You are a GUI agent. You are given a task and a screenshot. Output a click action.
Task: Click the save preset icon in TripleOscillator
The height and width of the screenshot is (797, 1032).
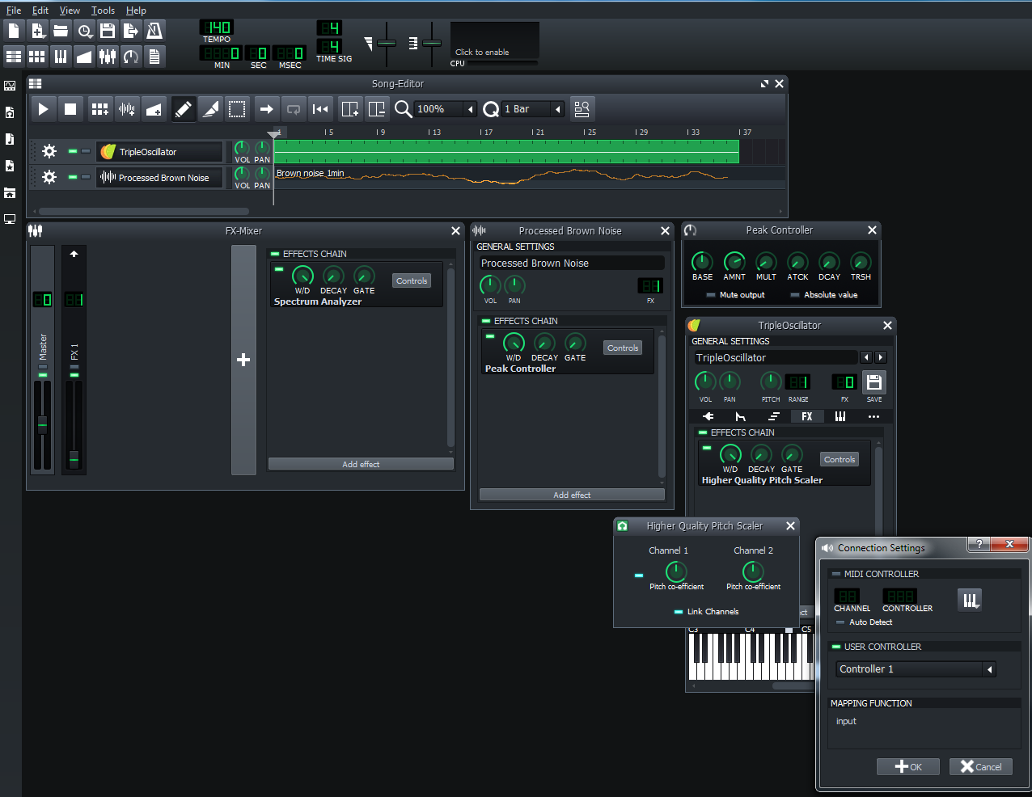(873, 382)
